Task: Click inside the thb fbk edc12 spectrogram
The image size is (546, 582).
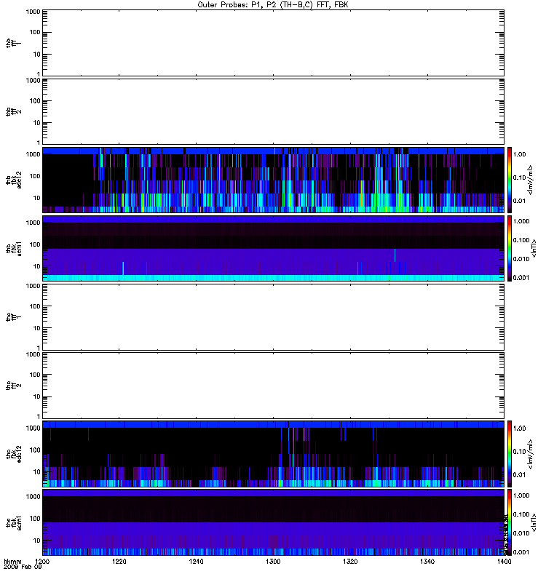Action: (x=273, y=180)
